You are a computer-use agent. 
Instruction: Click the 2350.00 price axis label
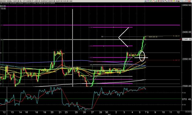pos(186,59)
